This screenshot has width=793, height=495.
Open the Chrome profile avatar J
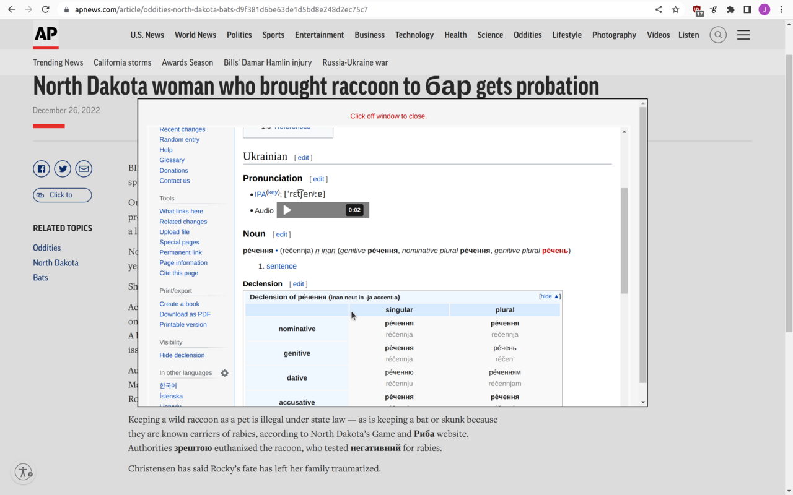[x=765, y=9]
